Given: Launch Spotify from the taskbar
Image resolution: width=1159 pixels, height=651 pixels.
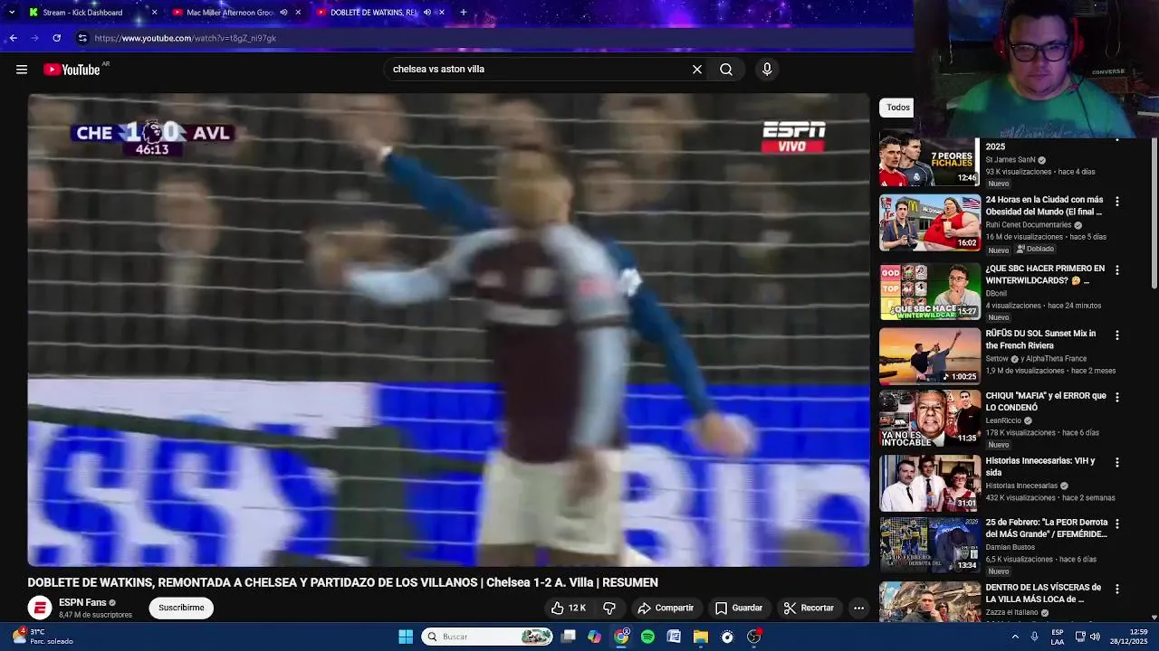Looking at the screenshot, I should click(x=647, y=637).
